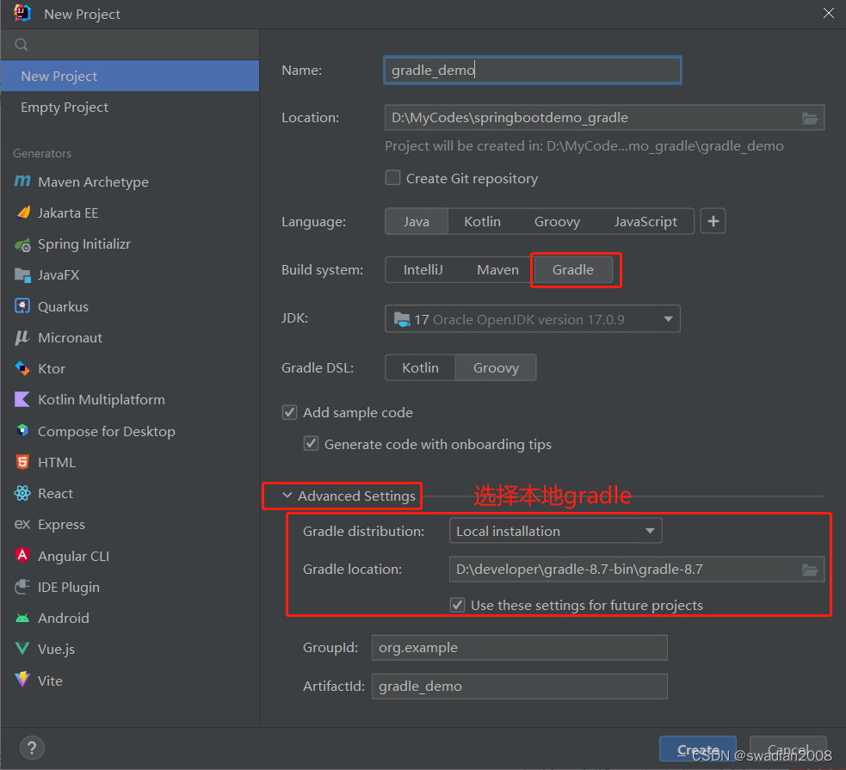846x770 pixels.
Task: Click the folder icon beside Gradle location
Action: (809, 569)
